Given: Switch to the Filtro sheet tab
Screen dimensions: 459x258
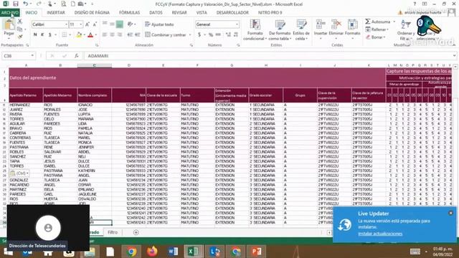Looking at the screenshot, I should [x=113, y=232].
